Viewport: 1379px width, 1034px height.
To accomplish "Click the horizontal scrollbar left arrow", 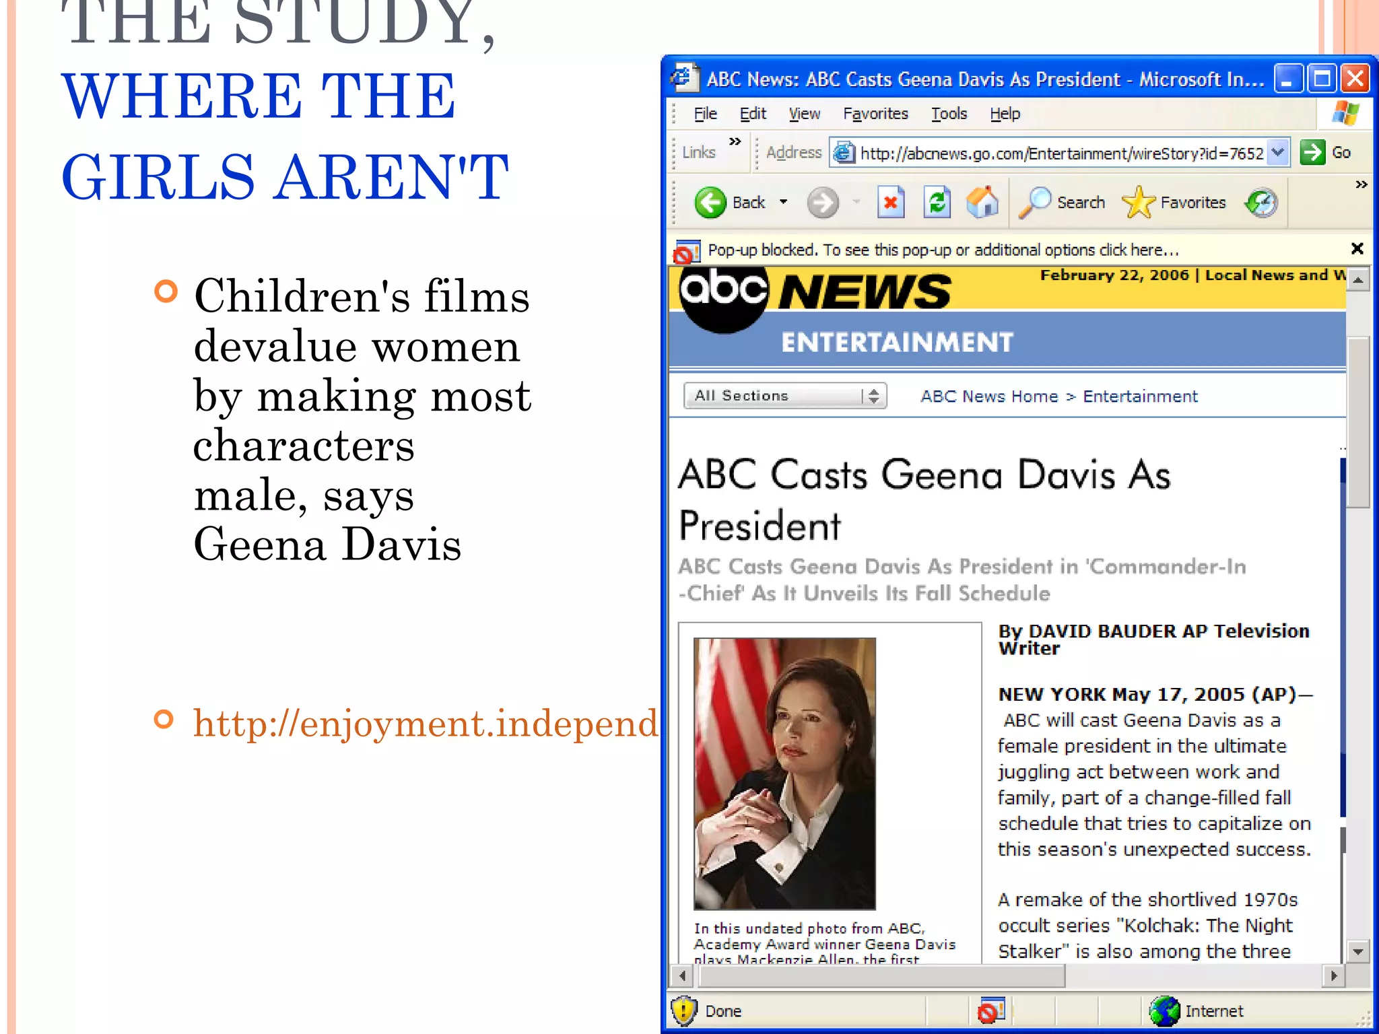I will pos(682,975).
